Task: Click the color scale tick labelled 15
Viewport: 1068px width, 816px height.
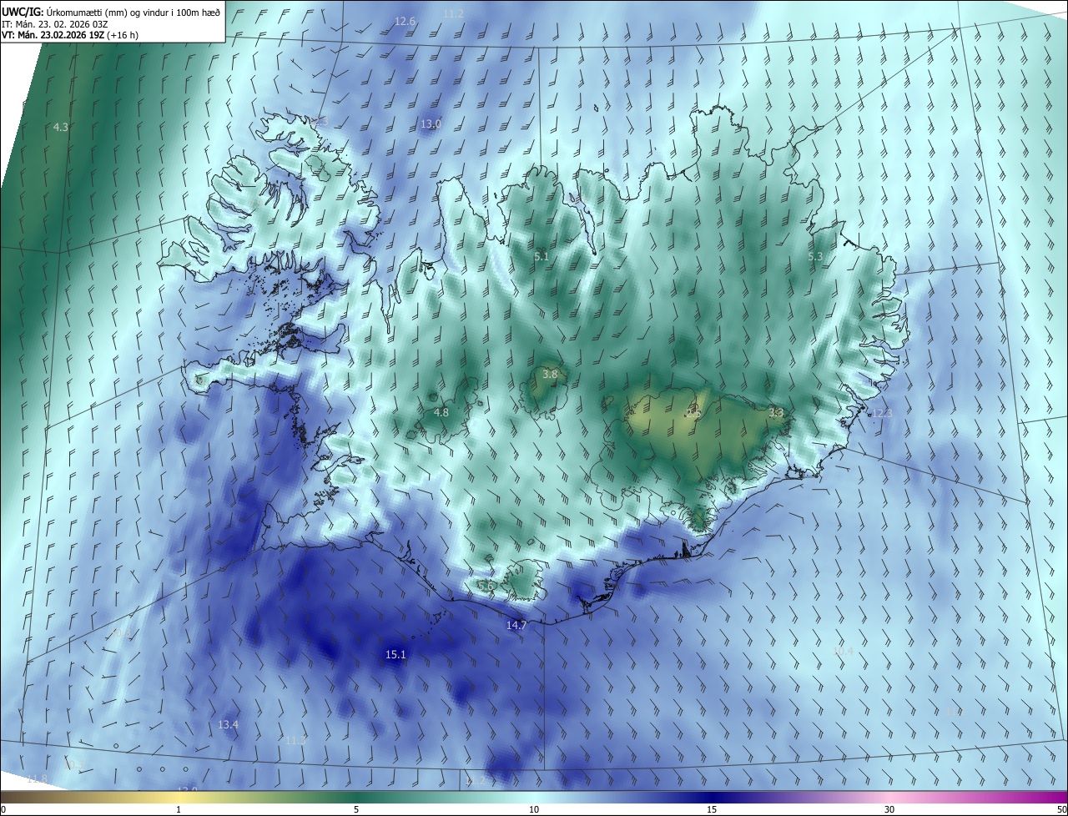Action: coord(712,809)
